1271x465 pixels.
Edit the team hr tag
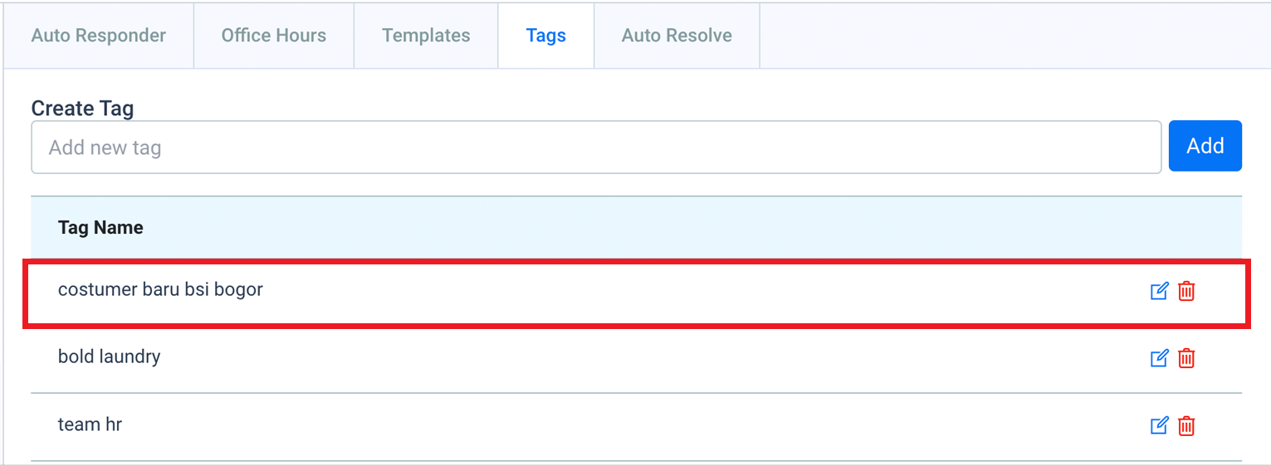(x=1159, y=426)
